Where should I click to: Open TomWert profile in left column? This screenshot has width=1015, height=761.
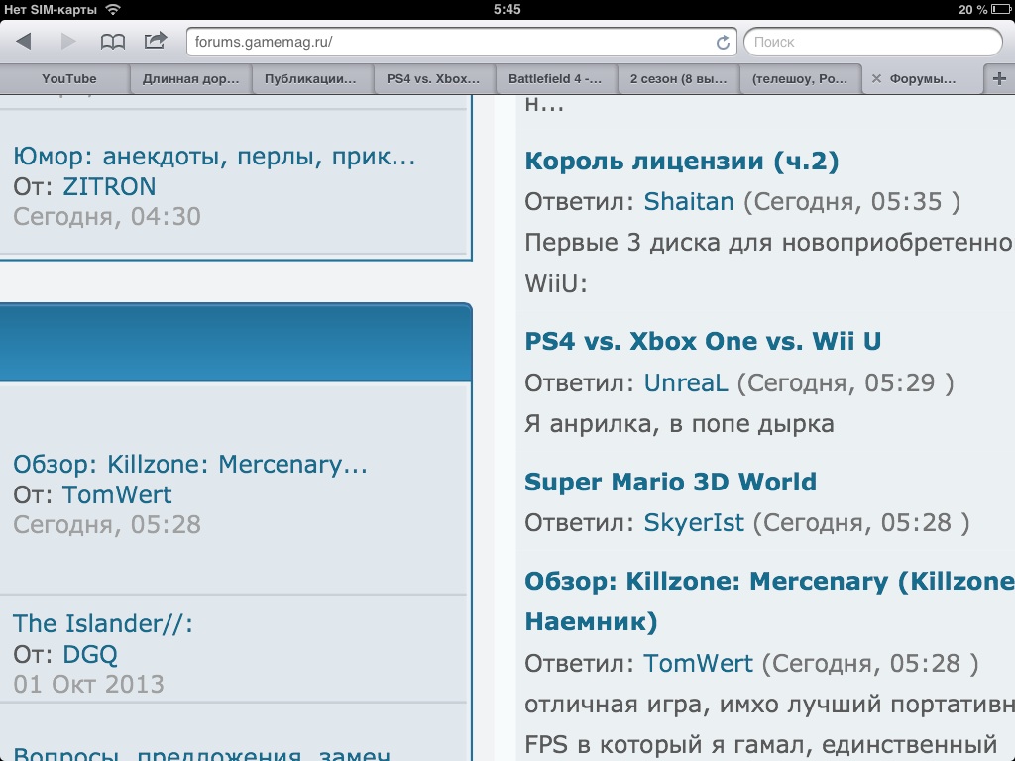pyautogui.click(x=117, y=495)
